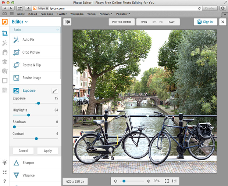Select the Vibrance menu item
The image size is (228, 186).
[x=35, y=175]
